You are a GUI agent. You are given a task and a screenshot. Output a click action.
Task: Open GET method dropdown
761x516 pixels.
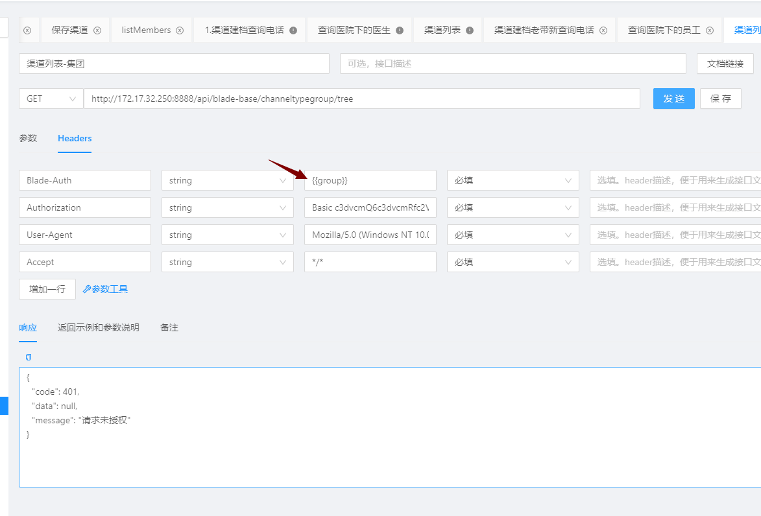pyautogui.click(x=51, y=99)
